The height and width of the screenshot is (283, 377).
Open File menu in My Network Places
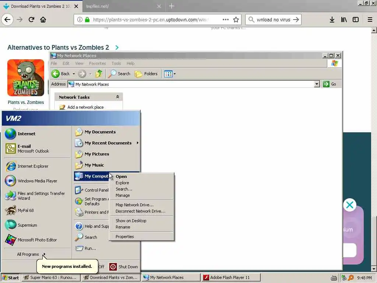(54, 63)
